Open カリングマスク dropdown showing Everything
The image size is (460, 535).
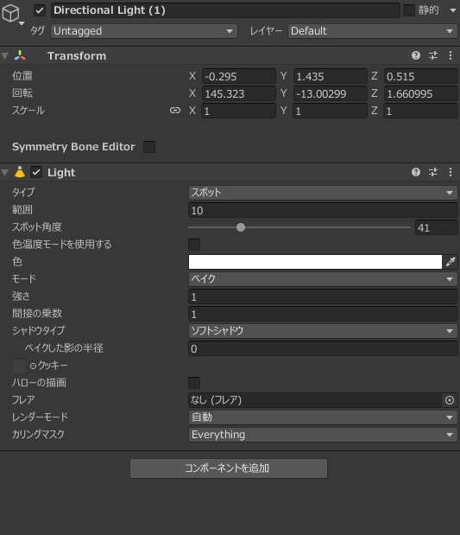pos(323,435)
